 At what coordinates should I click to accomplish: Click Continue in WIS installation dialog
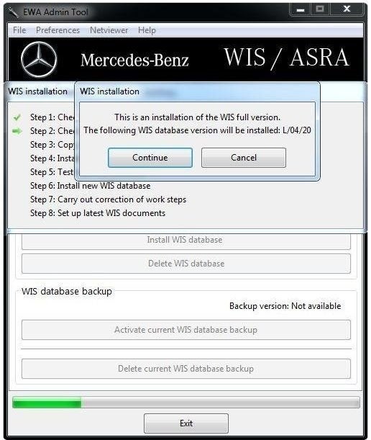pyautogui.click(x=150, y=158)
